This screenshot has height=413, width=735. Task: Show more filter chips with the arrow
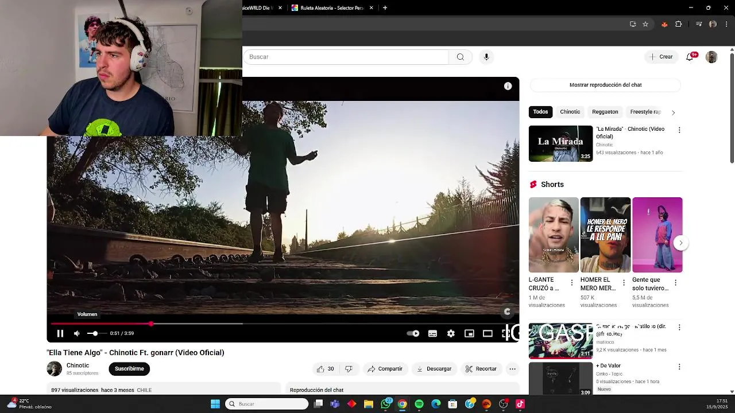coord(674,112)
